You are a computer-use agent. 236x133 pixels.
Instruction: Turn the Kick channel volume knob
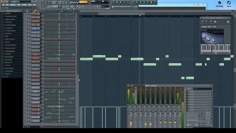click(29, 55)
